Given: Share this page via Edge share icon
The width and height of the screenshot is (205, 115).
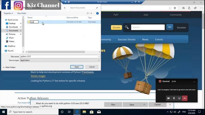Looking at the screenshot, I should [195, 8].
